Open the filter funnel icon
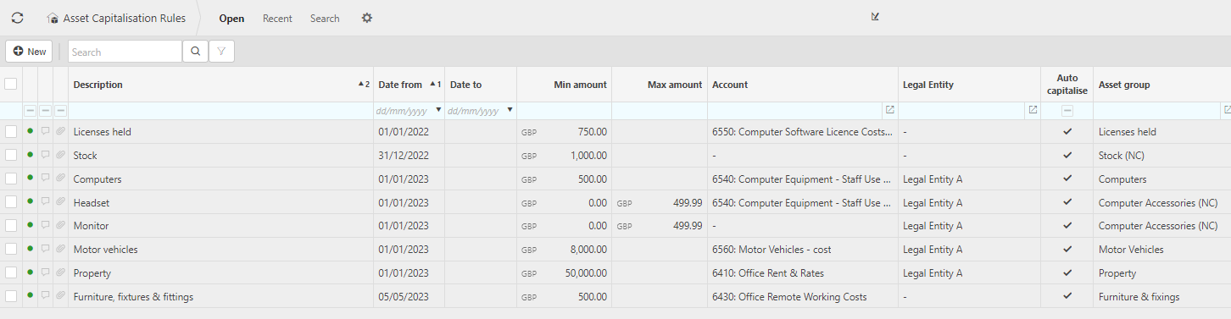This screenshot has width=1231, height=319. pos(221,52)
